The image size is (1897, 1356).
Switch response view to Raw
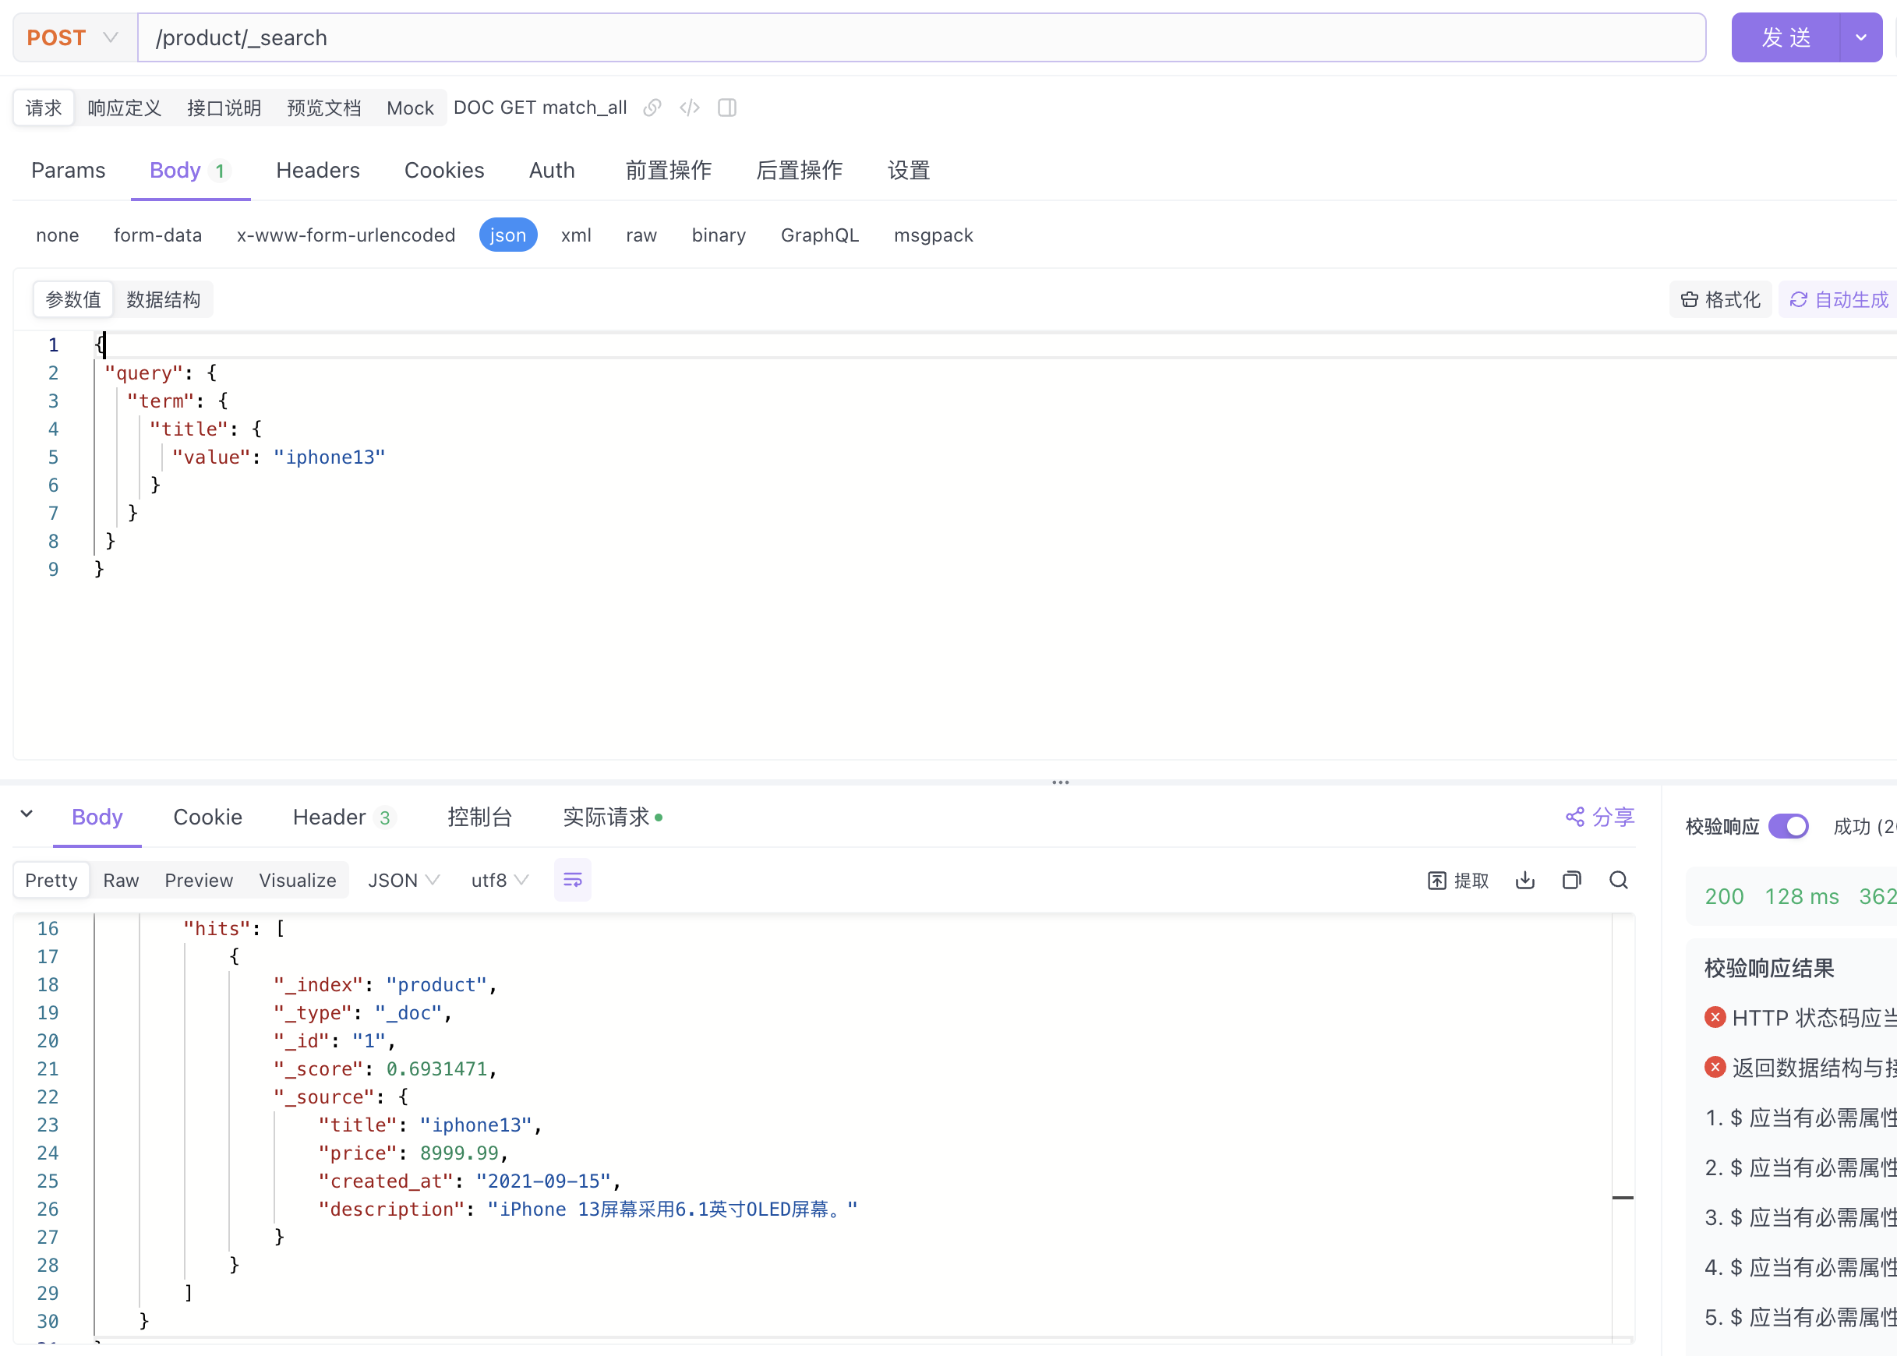[121, 880]
